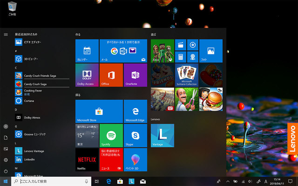
Task: Open the Lenovo Vantage tile
Action: 163,135
